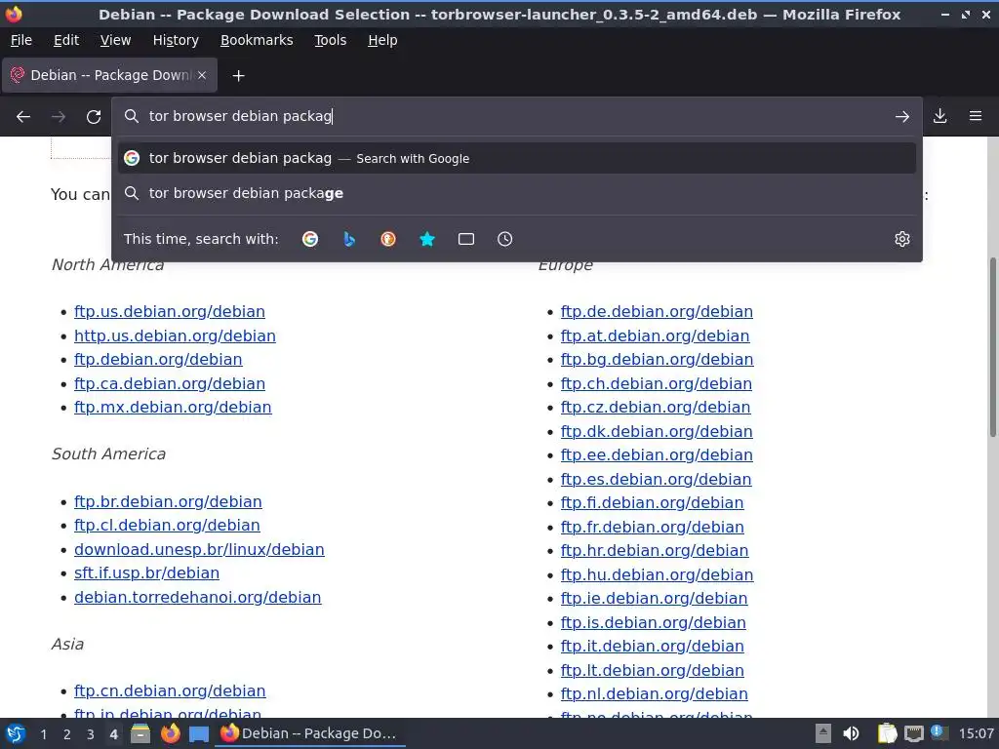Open debian.torredehanoi.org/debian link
This screenshot has height=749, width=999.
click(197, 598)
